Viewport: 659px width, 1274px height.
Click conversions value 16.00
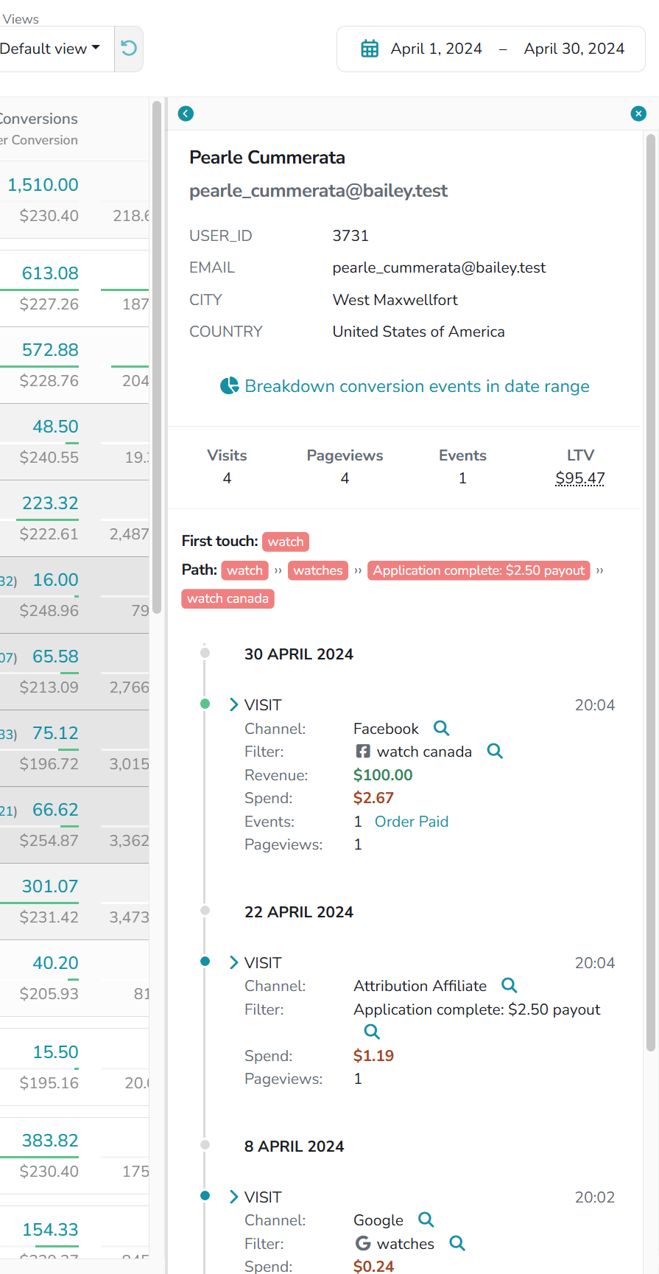tap(55, 580)
